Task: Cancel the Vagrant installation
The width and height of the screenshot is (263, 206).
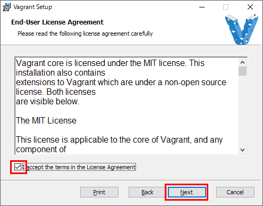Action: (235, 192)
